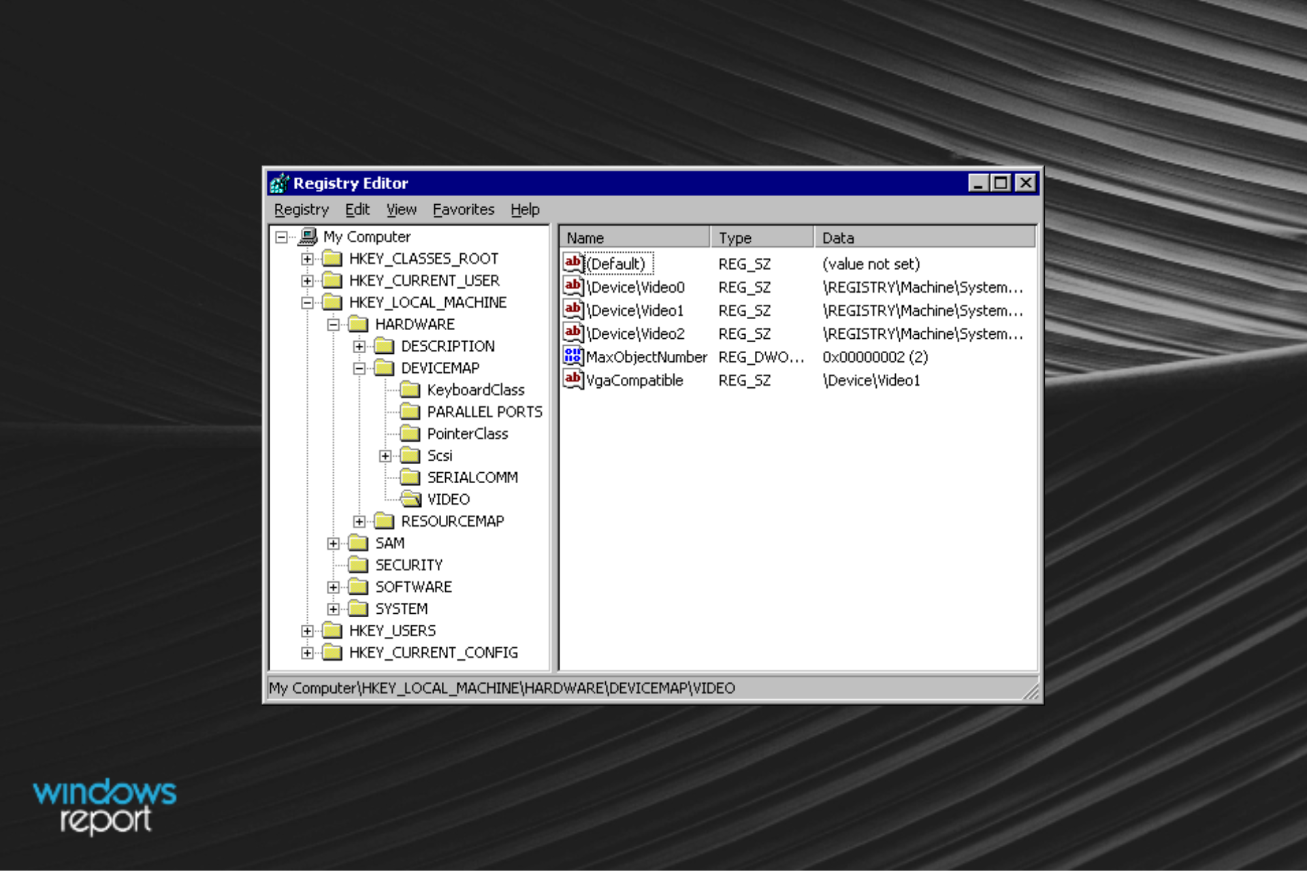Click the HKEY_CLASSES_ROOT folder icon

332,259
